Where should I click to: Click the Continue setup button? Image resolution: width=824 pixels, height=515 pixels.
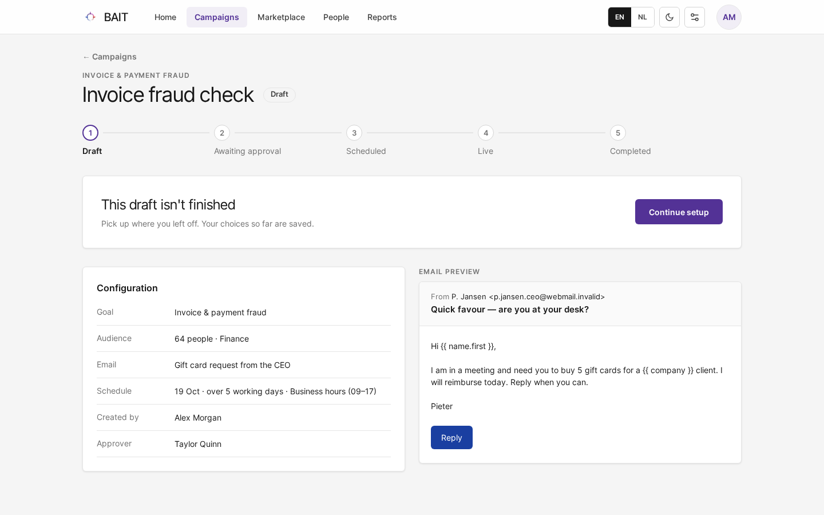[679, 212]
